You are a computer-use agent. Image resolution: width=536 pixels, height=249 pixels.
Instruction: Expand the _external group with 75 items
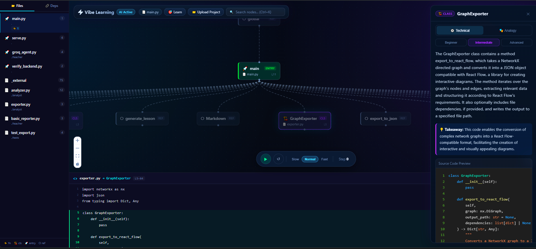(x=34, y=80)
